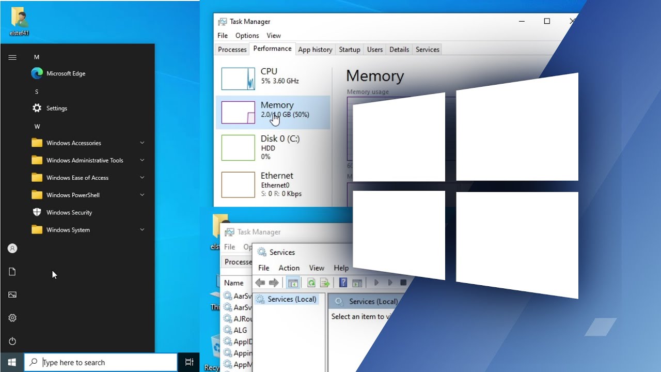Open Documents icon in Start menu rail
Screen dimensions: 661x372
pyautogui.click(x=12, y=272)
